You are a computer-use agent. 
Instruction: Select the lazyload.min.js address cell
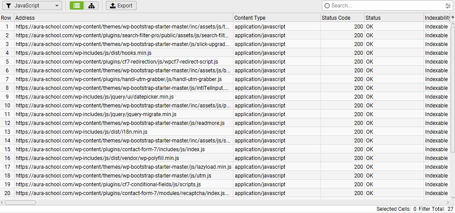tap(123, 167)
